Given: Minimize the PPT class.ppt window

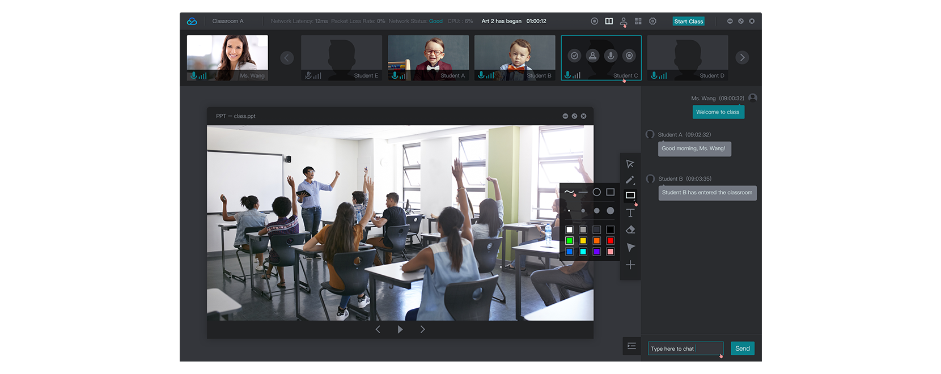Looking at the screenshot, I should [565, 116].
